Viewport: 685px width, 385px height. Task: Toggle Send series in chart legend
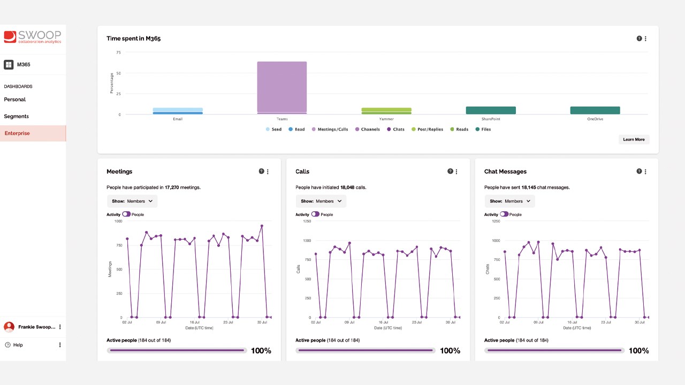pos(273,129)
